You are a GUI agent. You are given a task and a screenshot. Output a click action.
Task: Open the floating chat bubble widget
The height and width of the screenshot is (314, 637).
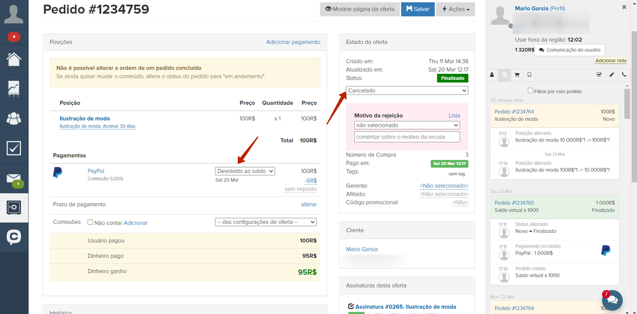click(x=612, y=300)
